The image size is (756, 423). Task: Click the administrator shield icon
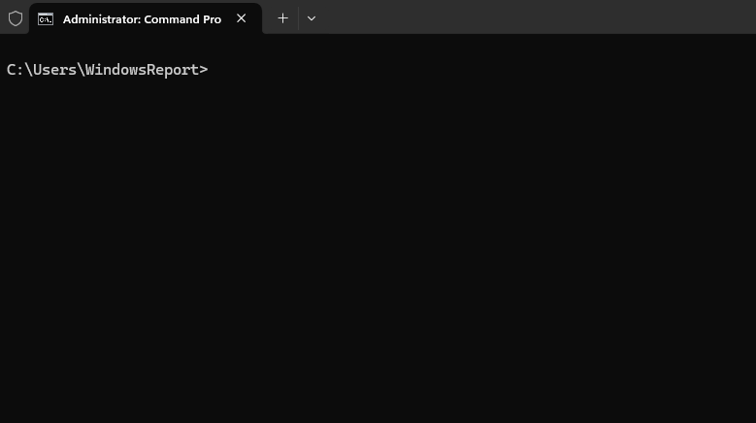[x=16, y=18]
